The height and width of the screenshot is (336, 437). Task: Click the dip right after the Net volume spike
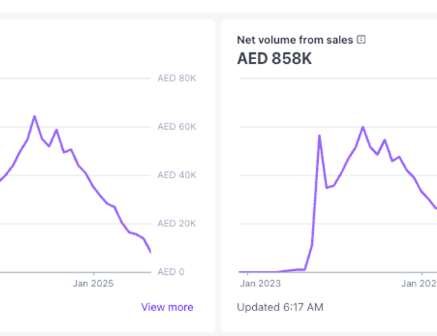(x=327, y=187)
